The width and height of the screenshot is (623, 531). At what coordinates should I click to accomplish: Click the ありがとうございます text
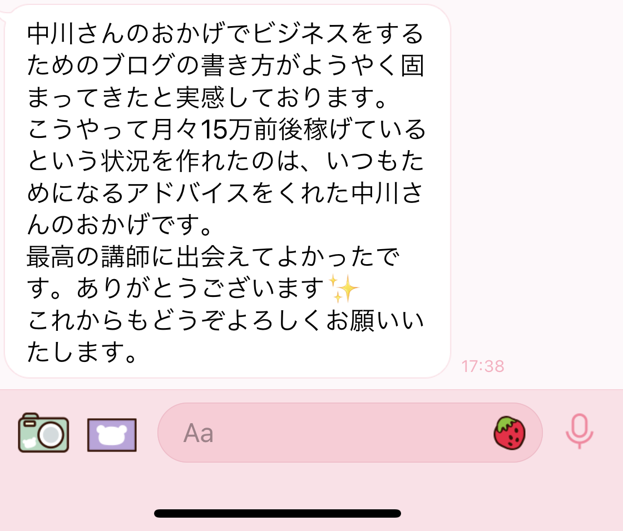(201, 289)
